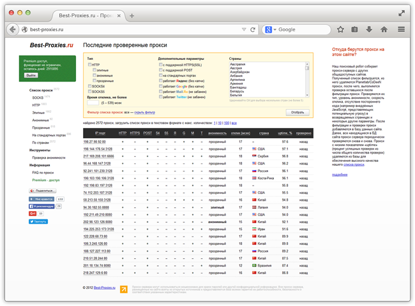The height and width of the screenshot is (306, 415).
Task: Open 'На стандартных портах' in sidebar
Action: pos(49,135)
